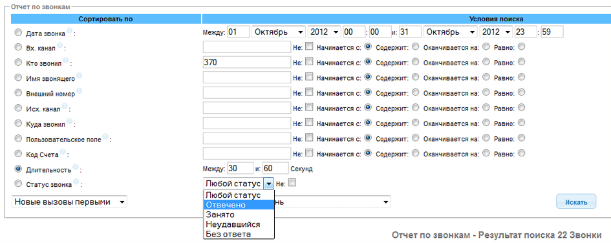The height and width of the screenshot is (243, 611).
Task: Click the end hour field 23
Action: [525, 32]
